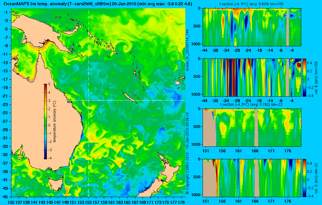This screenshot has height=205, width=322.
Task: Click '-34' on vel. E section axis
Action: click(226, 101)
